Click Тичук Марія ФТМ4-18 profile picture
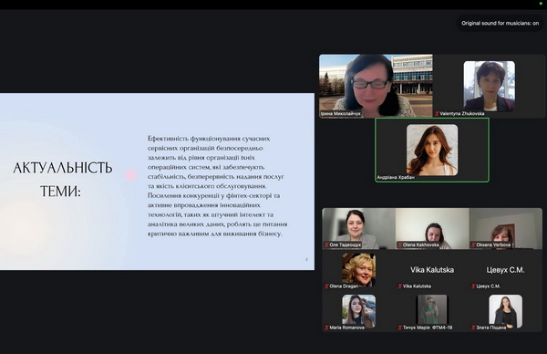 coord(432,309)
